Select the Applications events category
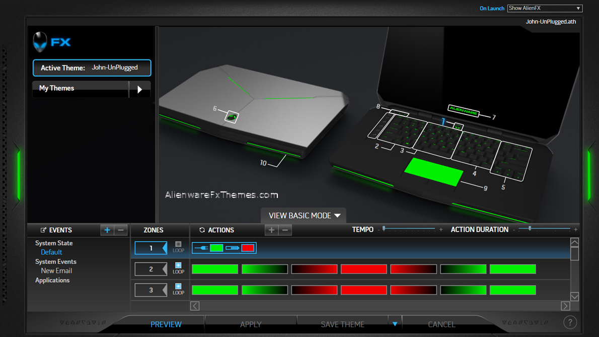 52,280
